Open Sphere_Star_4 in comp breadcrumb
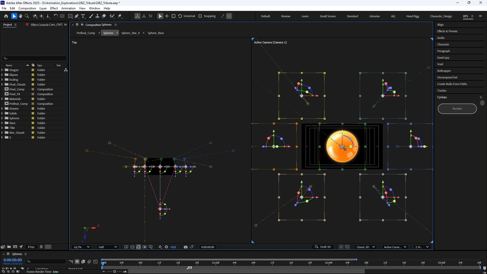The image size is (487, 274). click(130, 33)
